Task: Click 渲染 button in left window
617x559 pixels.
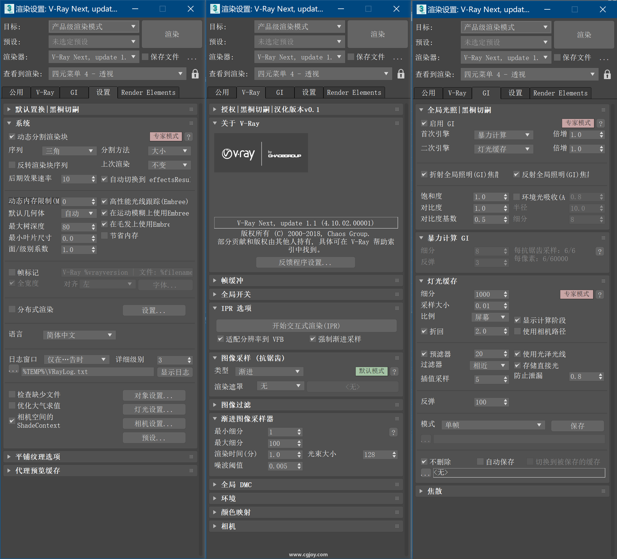Action: tap(172, 34)
